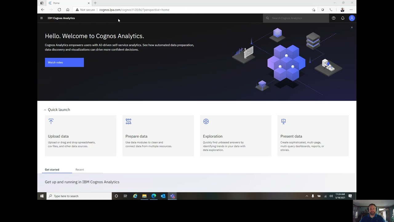Screen dimensions: 394x222
Task: Select the Home browser tab
Action: (69, 3)
